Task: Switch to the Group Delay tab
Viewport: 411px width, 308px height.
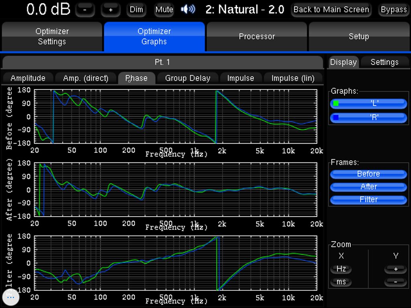Action: tap(187, 78)
